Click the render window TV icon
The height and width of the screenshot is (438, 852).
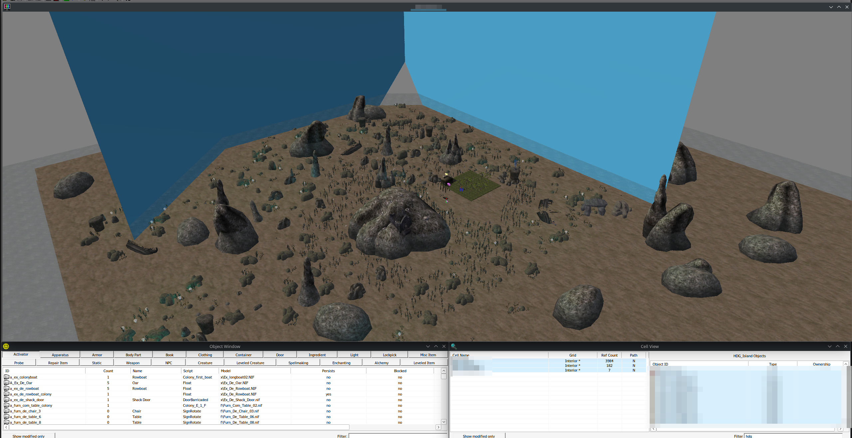(x=7, y=7)
